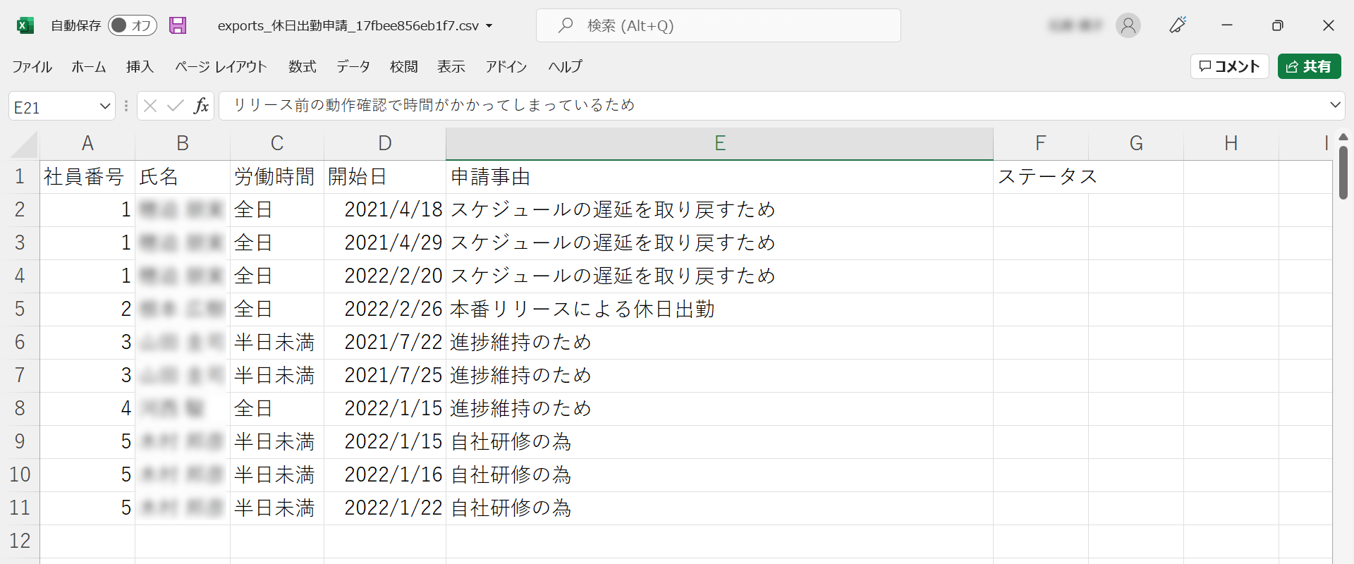
Task: Confirm entry with checkmark icon
Action: coord(175,106)
